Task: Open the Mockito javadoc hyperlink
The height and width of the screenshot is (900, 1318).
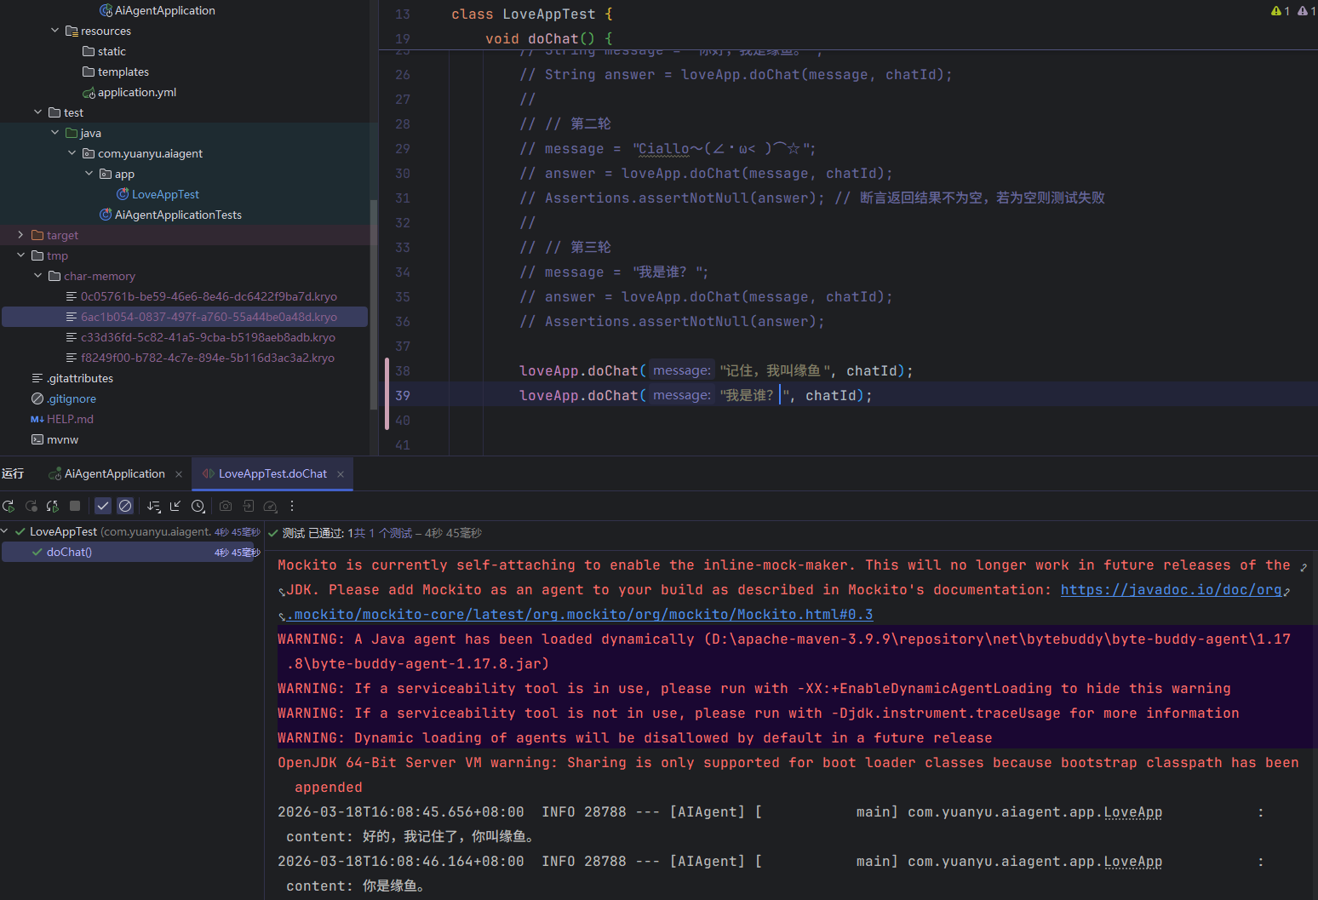Action: click(x=1171, y=590)
